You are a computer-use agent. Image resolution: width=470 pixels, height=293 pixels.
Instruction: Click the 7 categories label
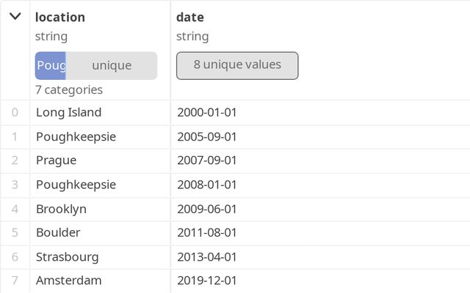pyautogui.click(x=69, y=89)
